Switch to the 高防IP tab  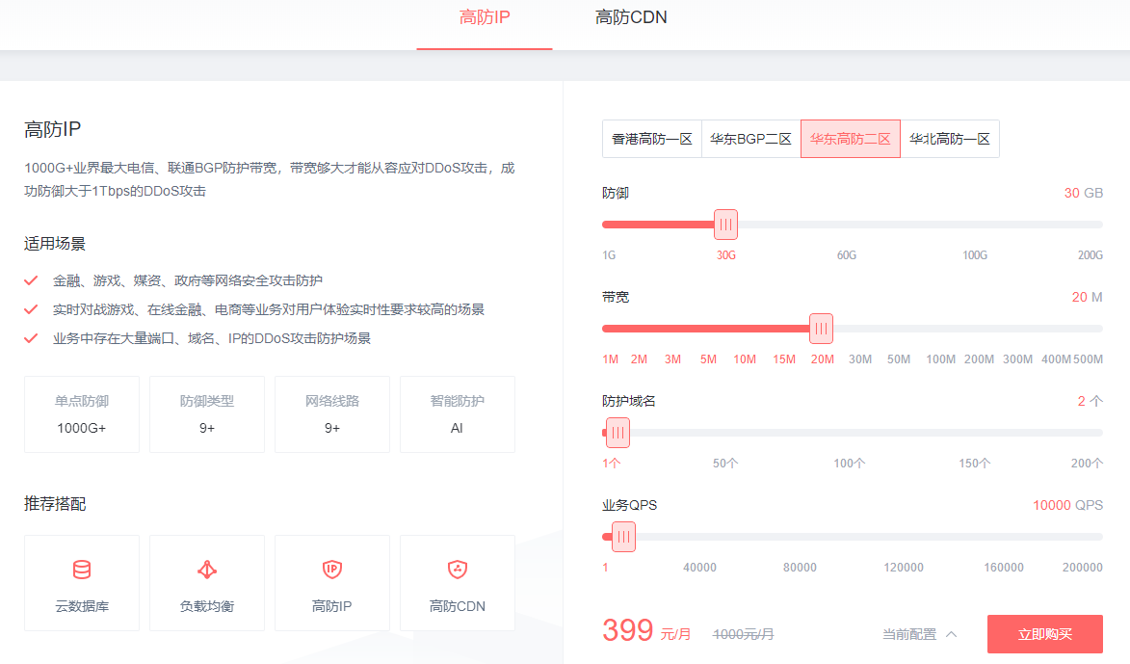pyautogui.click(x=484, y=17)
